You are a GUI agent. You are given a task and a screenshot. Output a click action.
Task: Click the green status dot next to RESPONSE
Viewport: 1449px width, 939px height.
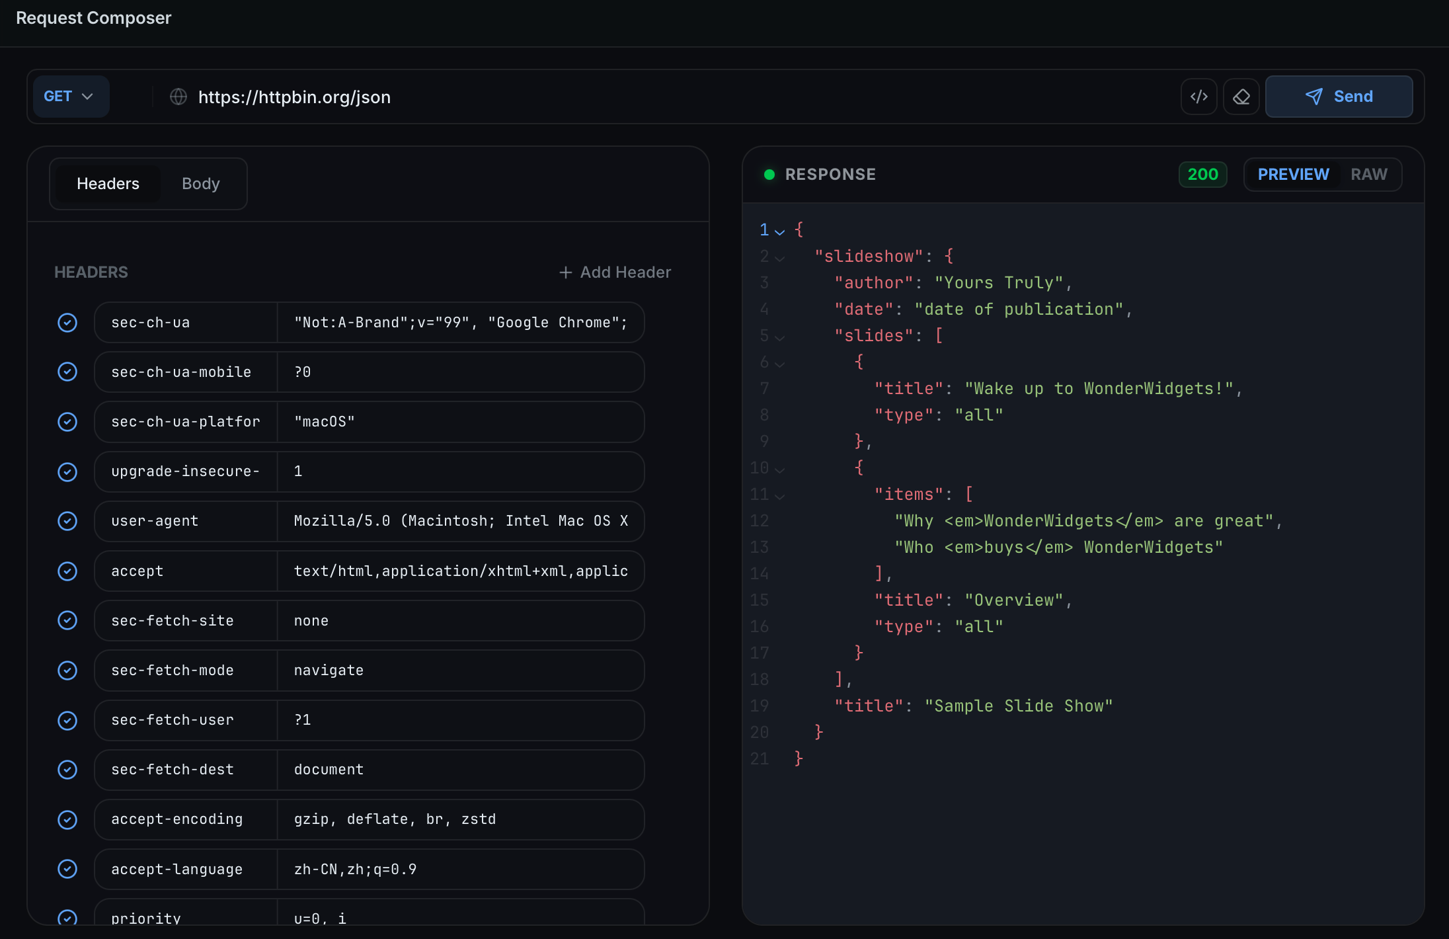[x=769, y=174]
